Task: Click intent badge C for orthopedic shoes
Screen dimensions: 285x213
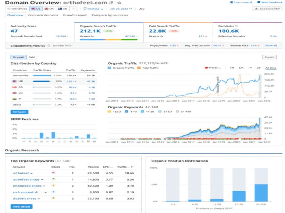Action: 53,185
